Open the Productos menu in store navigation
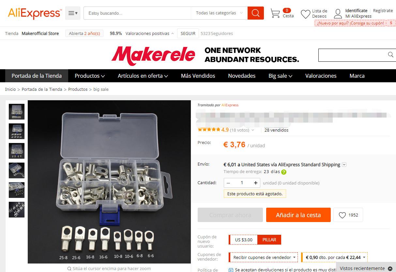Viewport: 396px width, 272px height. (x=90, y=76)
